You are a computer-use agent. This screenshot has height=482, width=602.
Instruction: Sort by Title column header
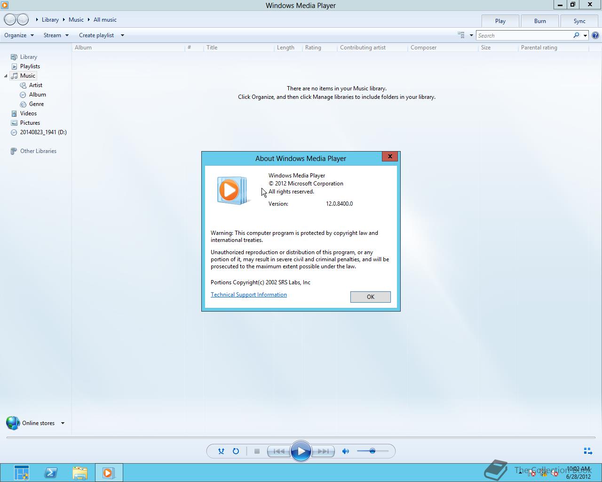click(238, 48)
